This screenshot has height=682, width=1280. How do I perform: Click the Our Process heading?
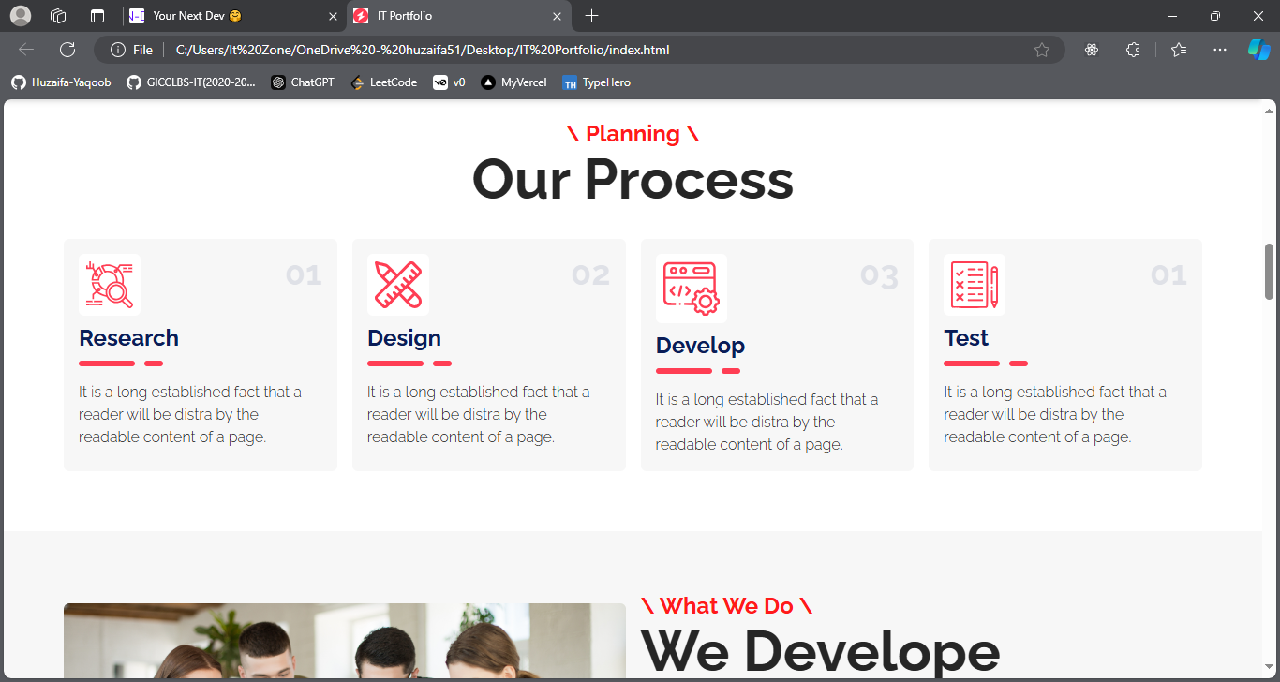[x=633, y=180]
